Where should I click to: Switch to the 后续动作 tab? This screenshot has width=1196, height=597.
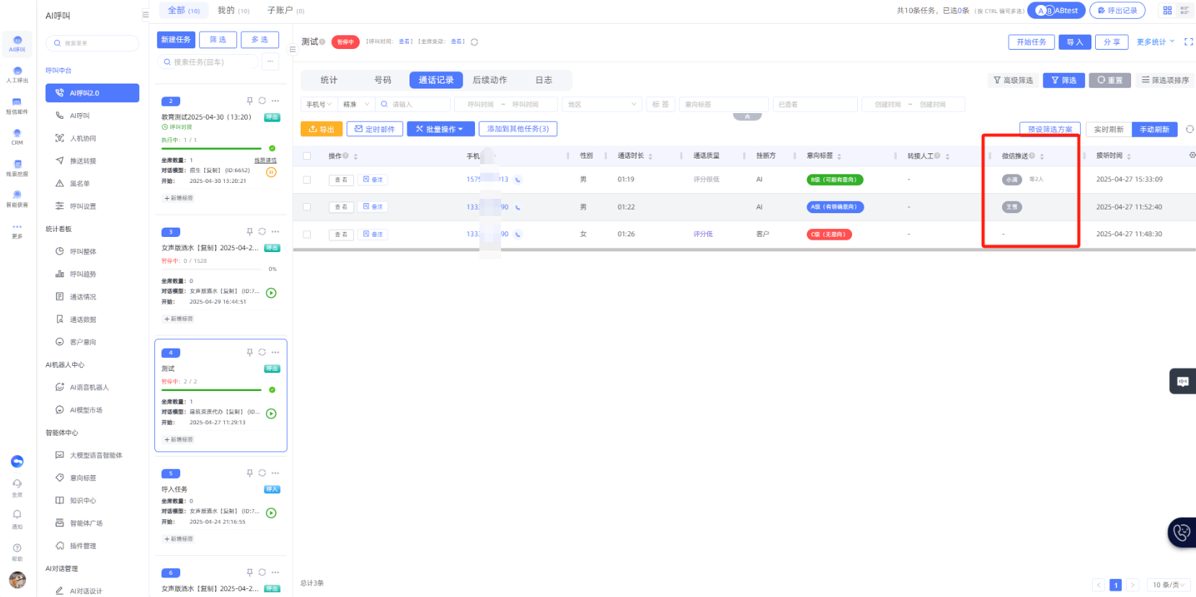(x=490, y=80)
